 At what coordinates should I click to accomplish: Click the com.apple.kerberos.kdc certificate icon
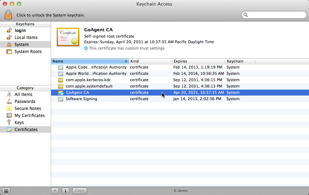61,80
